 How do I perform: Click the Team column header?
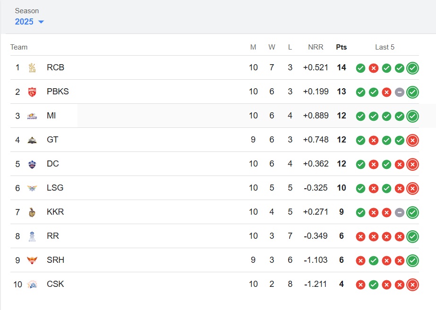(x=19, y=47)
